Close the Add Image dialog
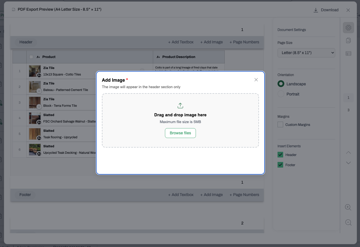The image size is (360, 247). tap(256, 80)
